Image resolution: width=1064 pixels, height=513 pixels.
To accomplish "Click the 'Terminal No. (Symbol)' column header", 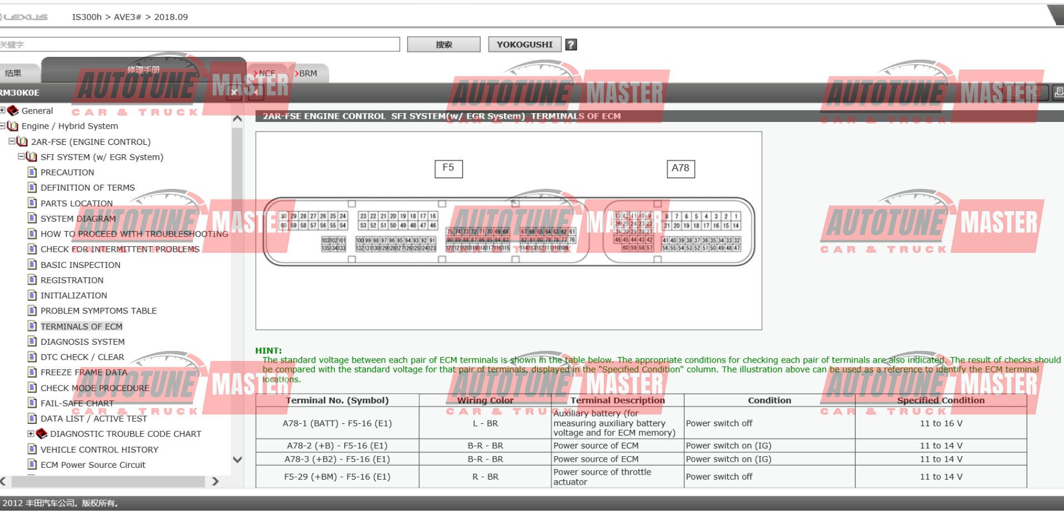I will 337,400.
